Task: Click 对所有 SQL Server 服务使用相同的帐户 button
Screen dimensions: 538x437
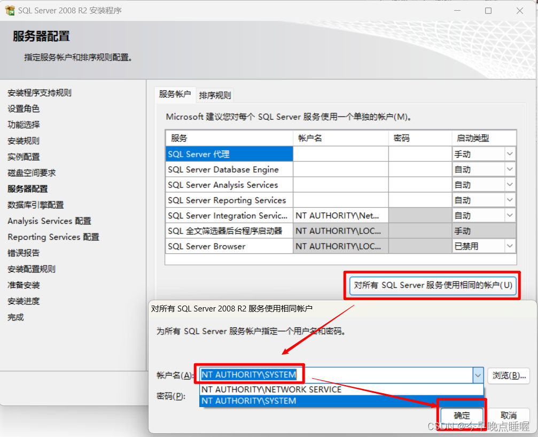Action: pyautogui.click(x=433, y=285)
